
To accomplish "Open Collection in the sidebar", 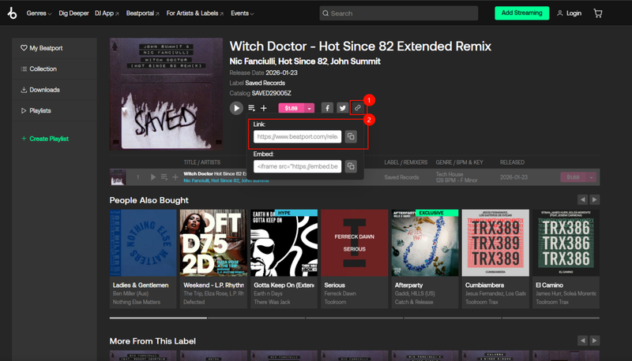I will [x=39, y=69].
